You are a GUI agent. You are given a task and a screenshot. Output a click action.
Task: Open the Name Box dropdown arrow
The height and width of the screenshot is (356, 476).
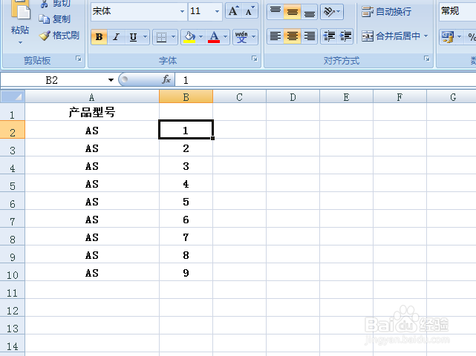coord(111,80)
